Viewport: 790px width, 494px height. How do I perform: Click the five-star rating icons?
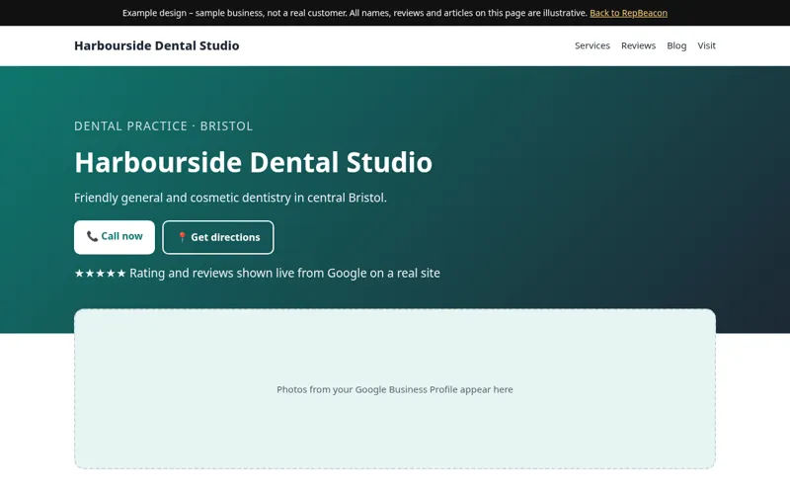coord(100,274)
